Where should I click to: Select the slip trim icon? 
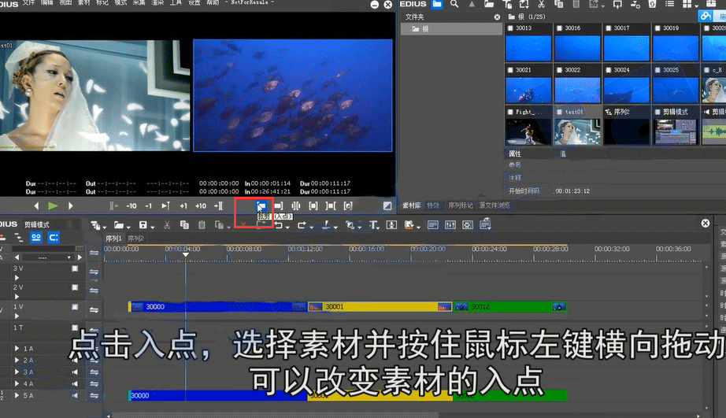(313, 205)
